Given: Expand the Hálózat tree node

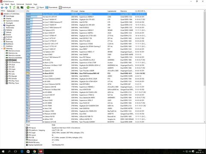Looking at the screenshot, I should [x=2, y=32].
